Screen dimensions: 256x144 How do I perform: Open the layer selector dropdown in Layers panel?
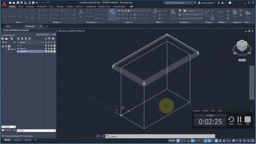149,11
